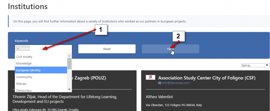270x111 pixels.
Task: Click the Sort by dropdown arrow
Action: 267,65
